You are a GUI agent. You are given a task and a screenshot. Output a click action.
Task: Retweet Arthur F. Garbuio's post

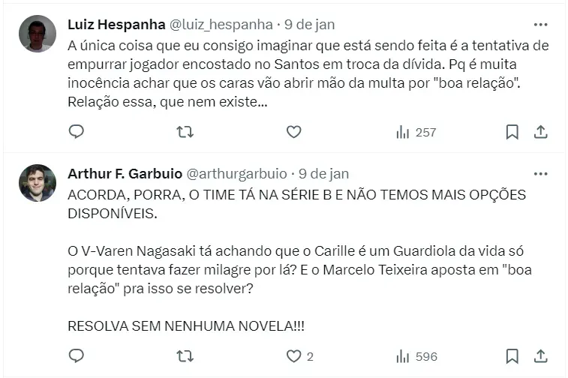point(185,355)
